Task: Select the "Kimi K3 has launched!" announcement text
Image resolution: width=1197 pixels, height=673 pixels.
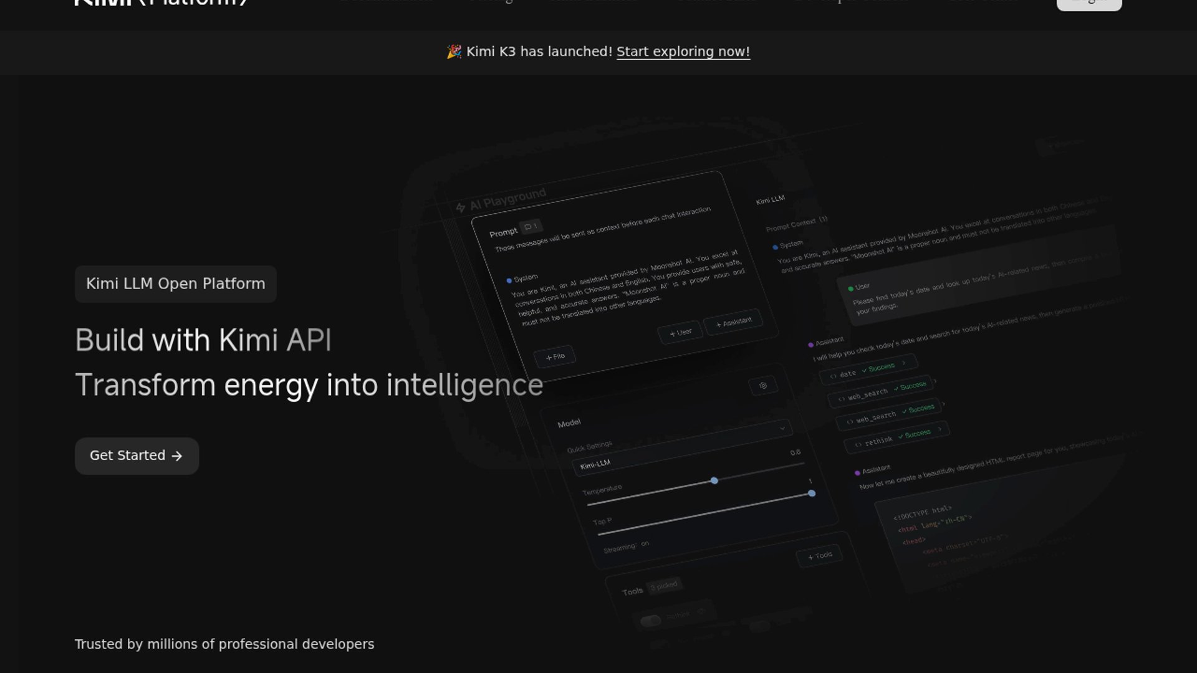Action: pos(539,52)
